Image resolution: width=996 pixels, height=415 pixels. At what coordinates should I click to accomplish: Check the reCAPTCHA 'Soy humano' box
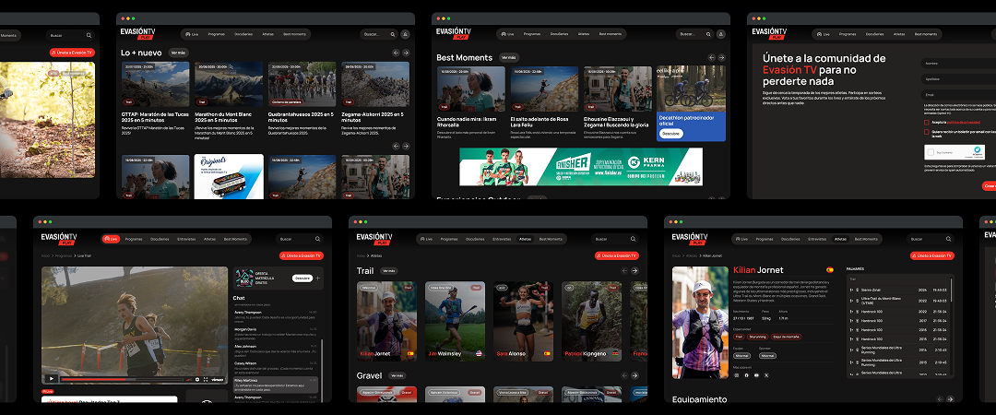click(x=931, y=153)
